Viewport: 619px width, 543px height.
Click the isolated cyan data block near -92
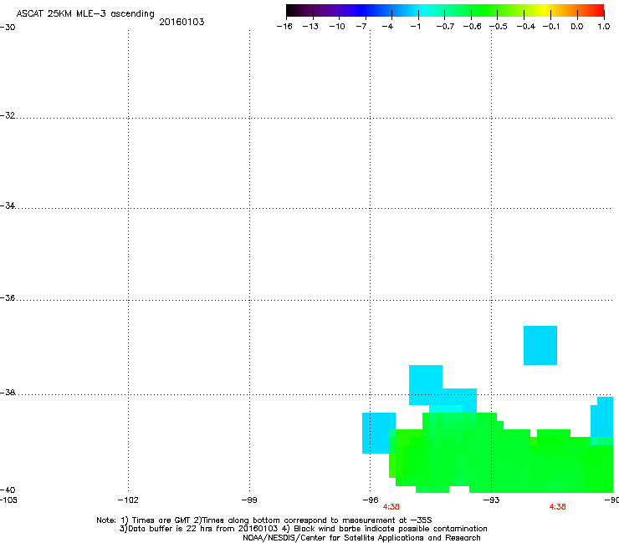click(x=540, y=346)
